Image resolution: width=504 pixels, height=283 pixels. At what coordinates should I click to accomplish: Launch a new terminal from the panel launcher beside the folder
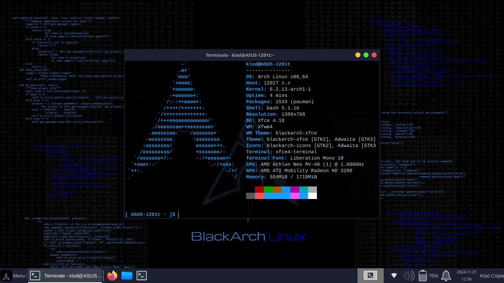coord(142,276)
